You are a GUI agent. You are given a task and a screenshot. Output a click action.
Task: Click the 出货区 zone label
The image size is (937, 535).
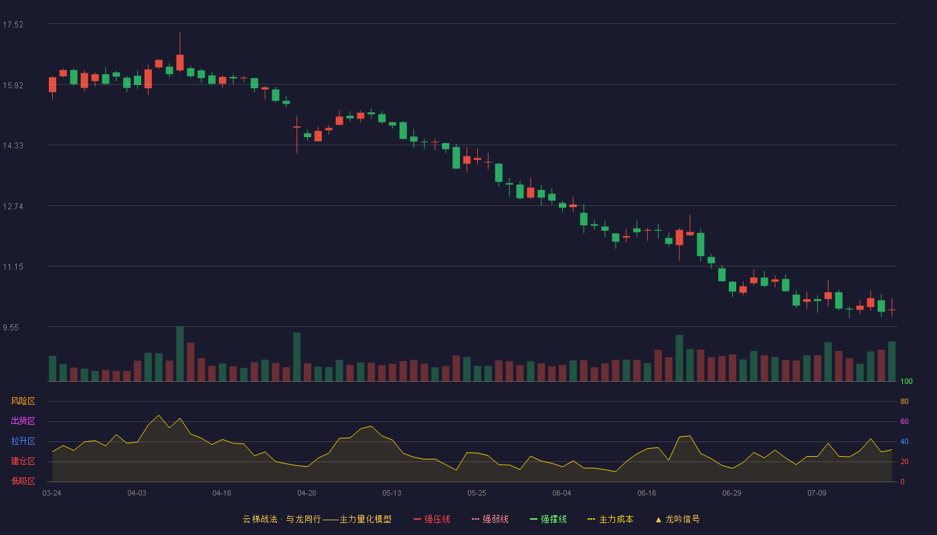click(x=23, y=421)
